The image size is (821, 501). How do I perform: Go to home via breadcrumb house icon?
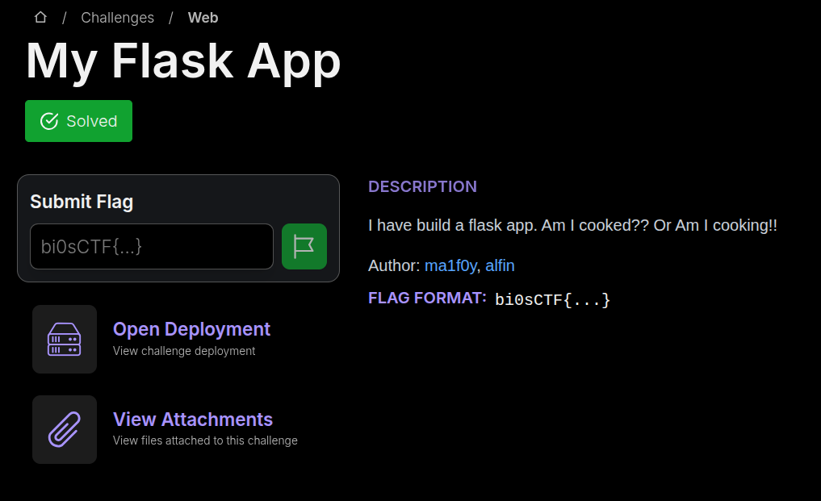[x=40, y=17]
